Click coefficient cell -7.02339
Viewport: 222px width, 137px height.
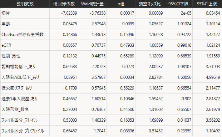[x=64, y=13]
